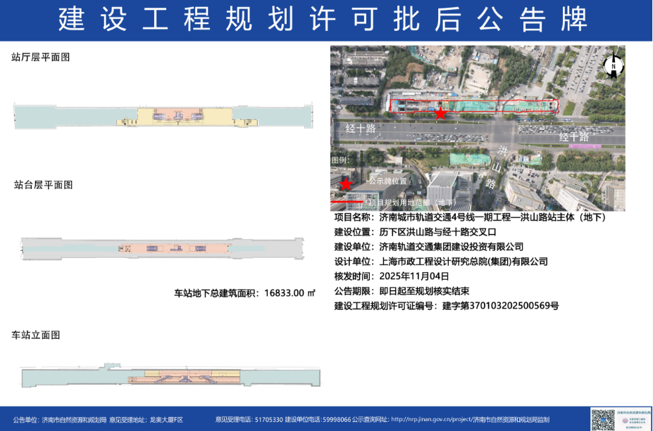This screenshot has width=653, height=431.
Task: Click the left 经十路 label on the map
Action: point(361,129)
